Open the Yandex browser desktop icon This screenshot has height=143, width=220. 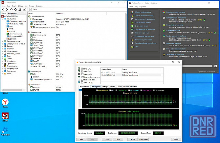tap(5, 102)
